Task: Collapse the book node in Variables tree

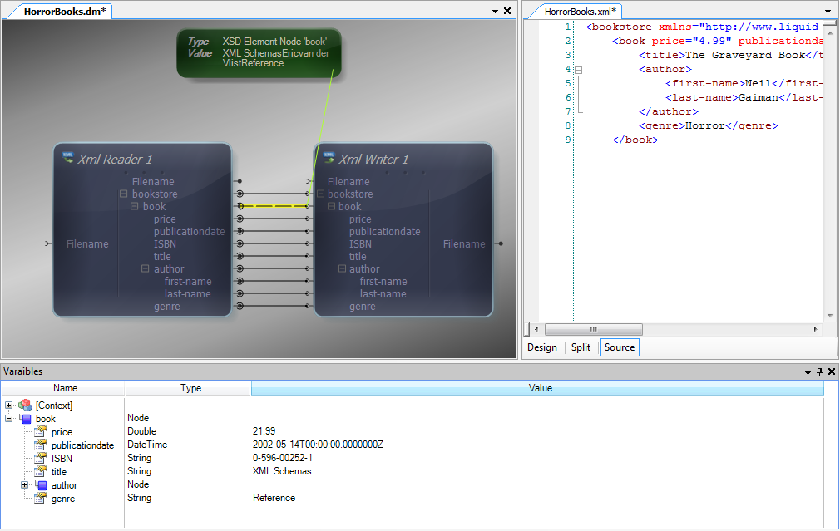Action: click(8, 419)
